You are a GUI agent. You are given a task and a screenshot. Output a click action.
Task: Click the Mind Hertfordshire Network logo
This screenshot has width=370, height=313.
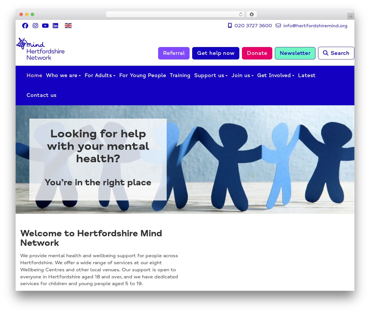(x=40, y=49)
